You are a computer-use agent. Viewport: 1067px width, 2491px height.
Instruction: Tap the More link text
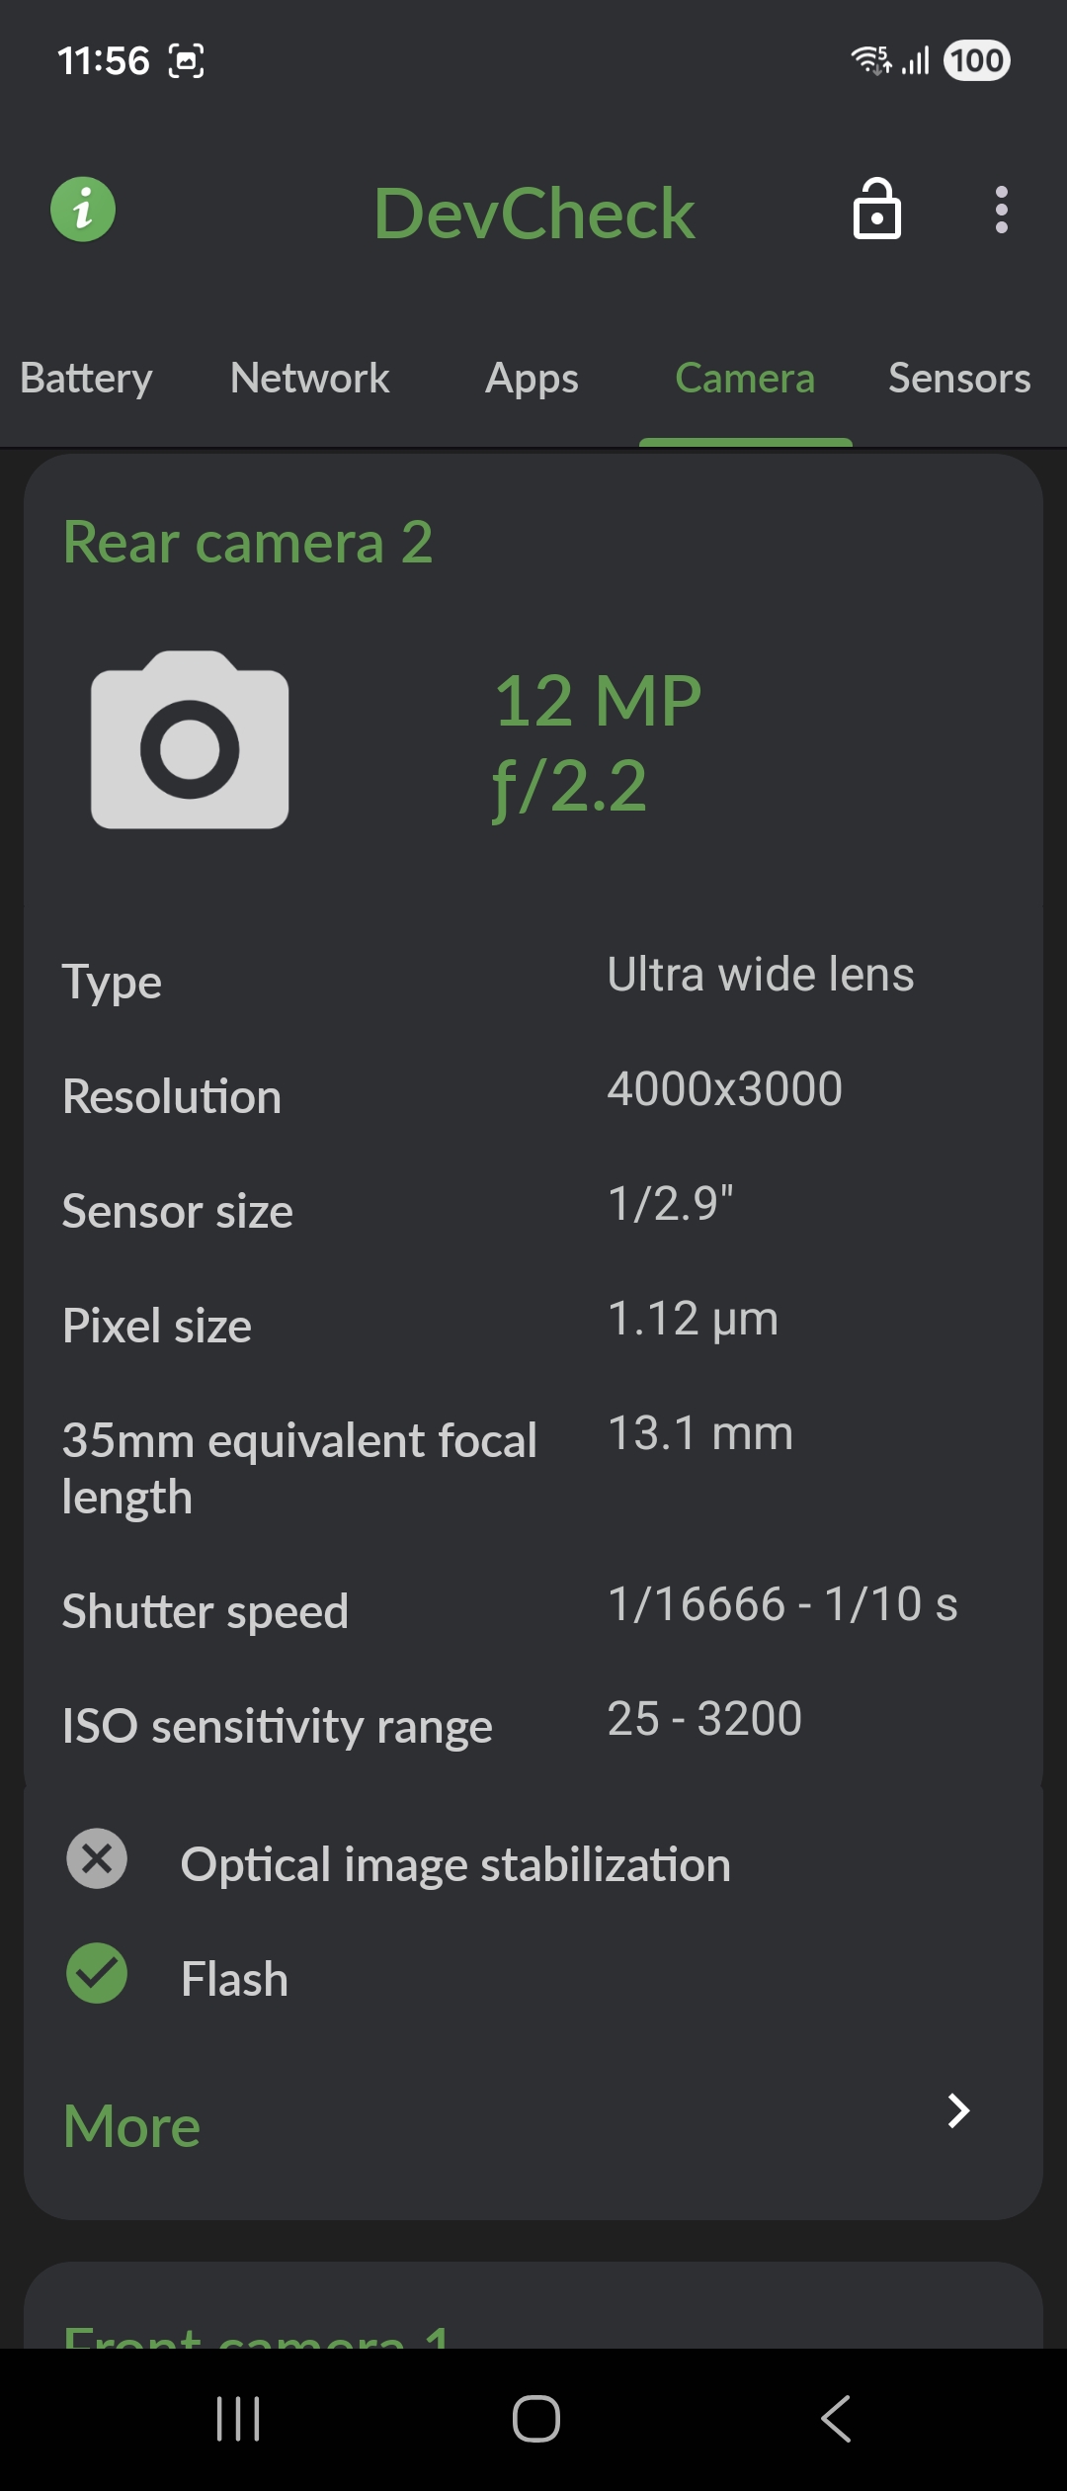131,2125
